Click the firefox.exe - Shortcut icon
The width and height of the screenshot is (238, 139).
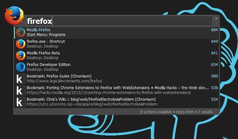click(20, 44)
